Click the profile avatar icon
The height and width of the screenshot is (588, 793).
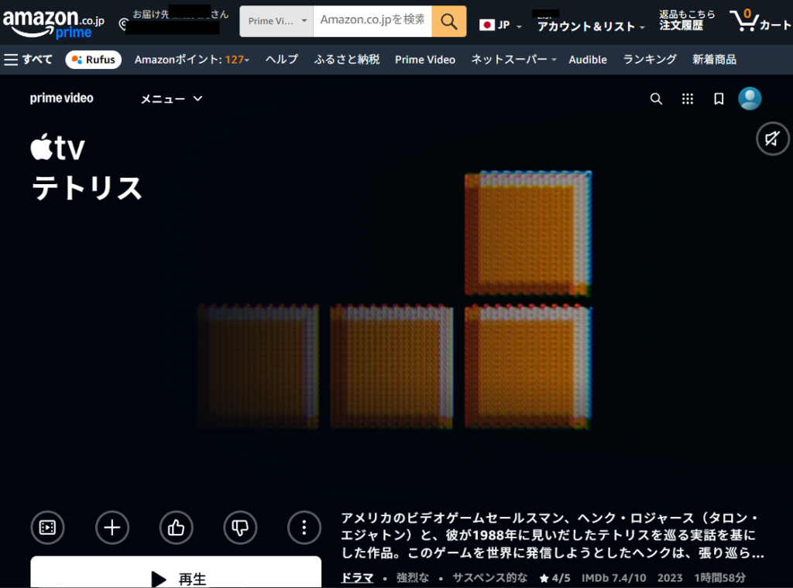click(x=749, y=98)
